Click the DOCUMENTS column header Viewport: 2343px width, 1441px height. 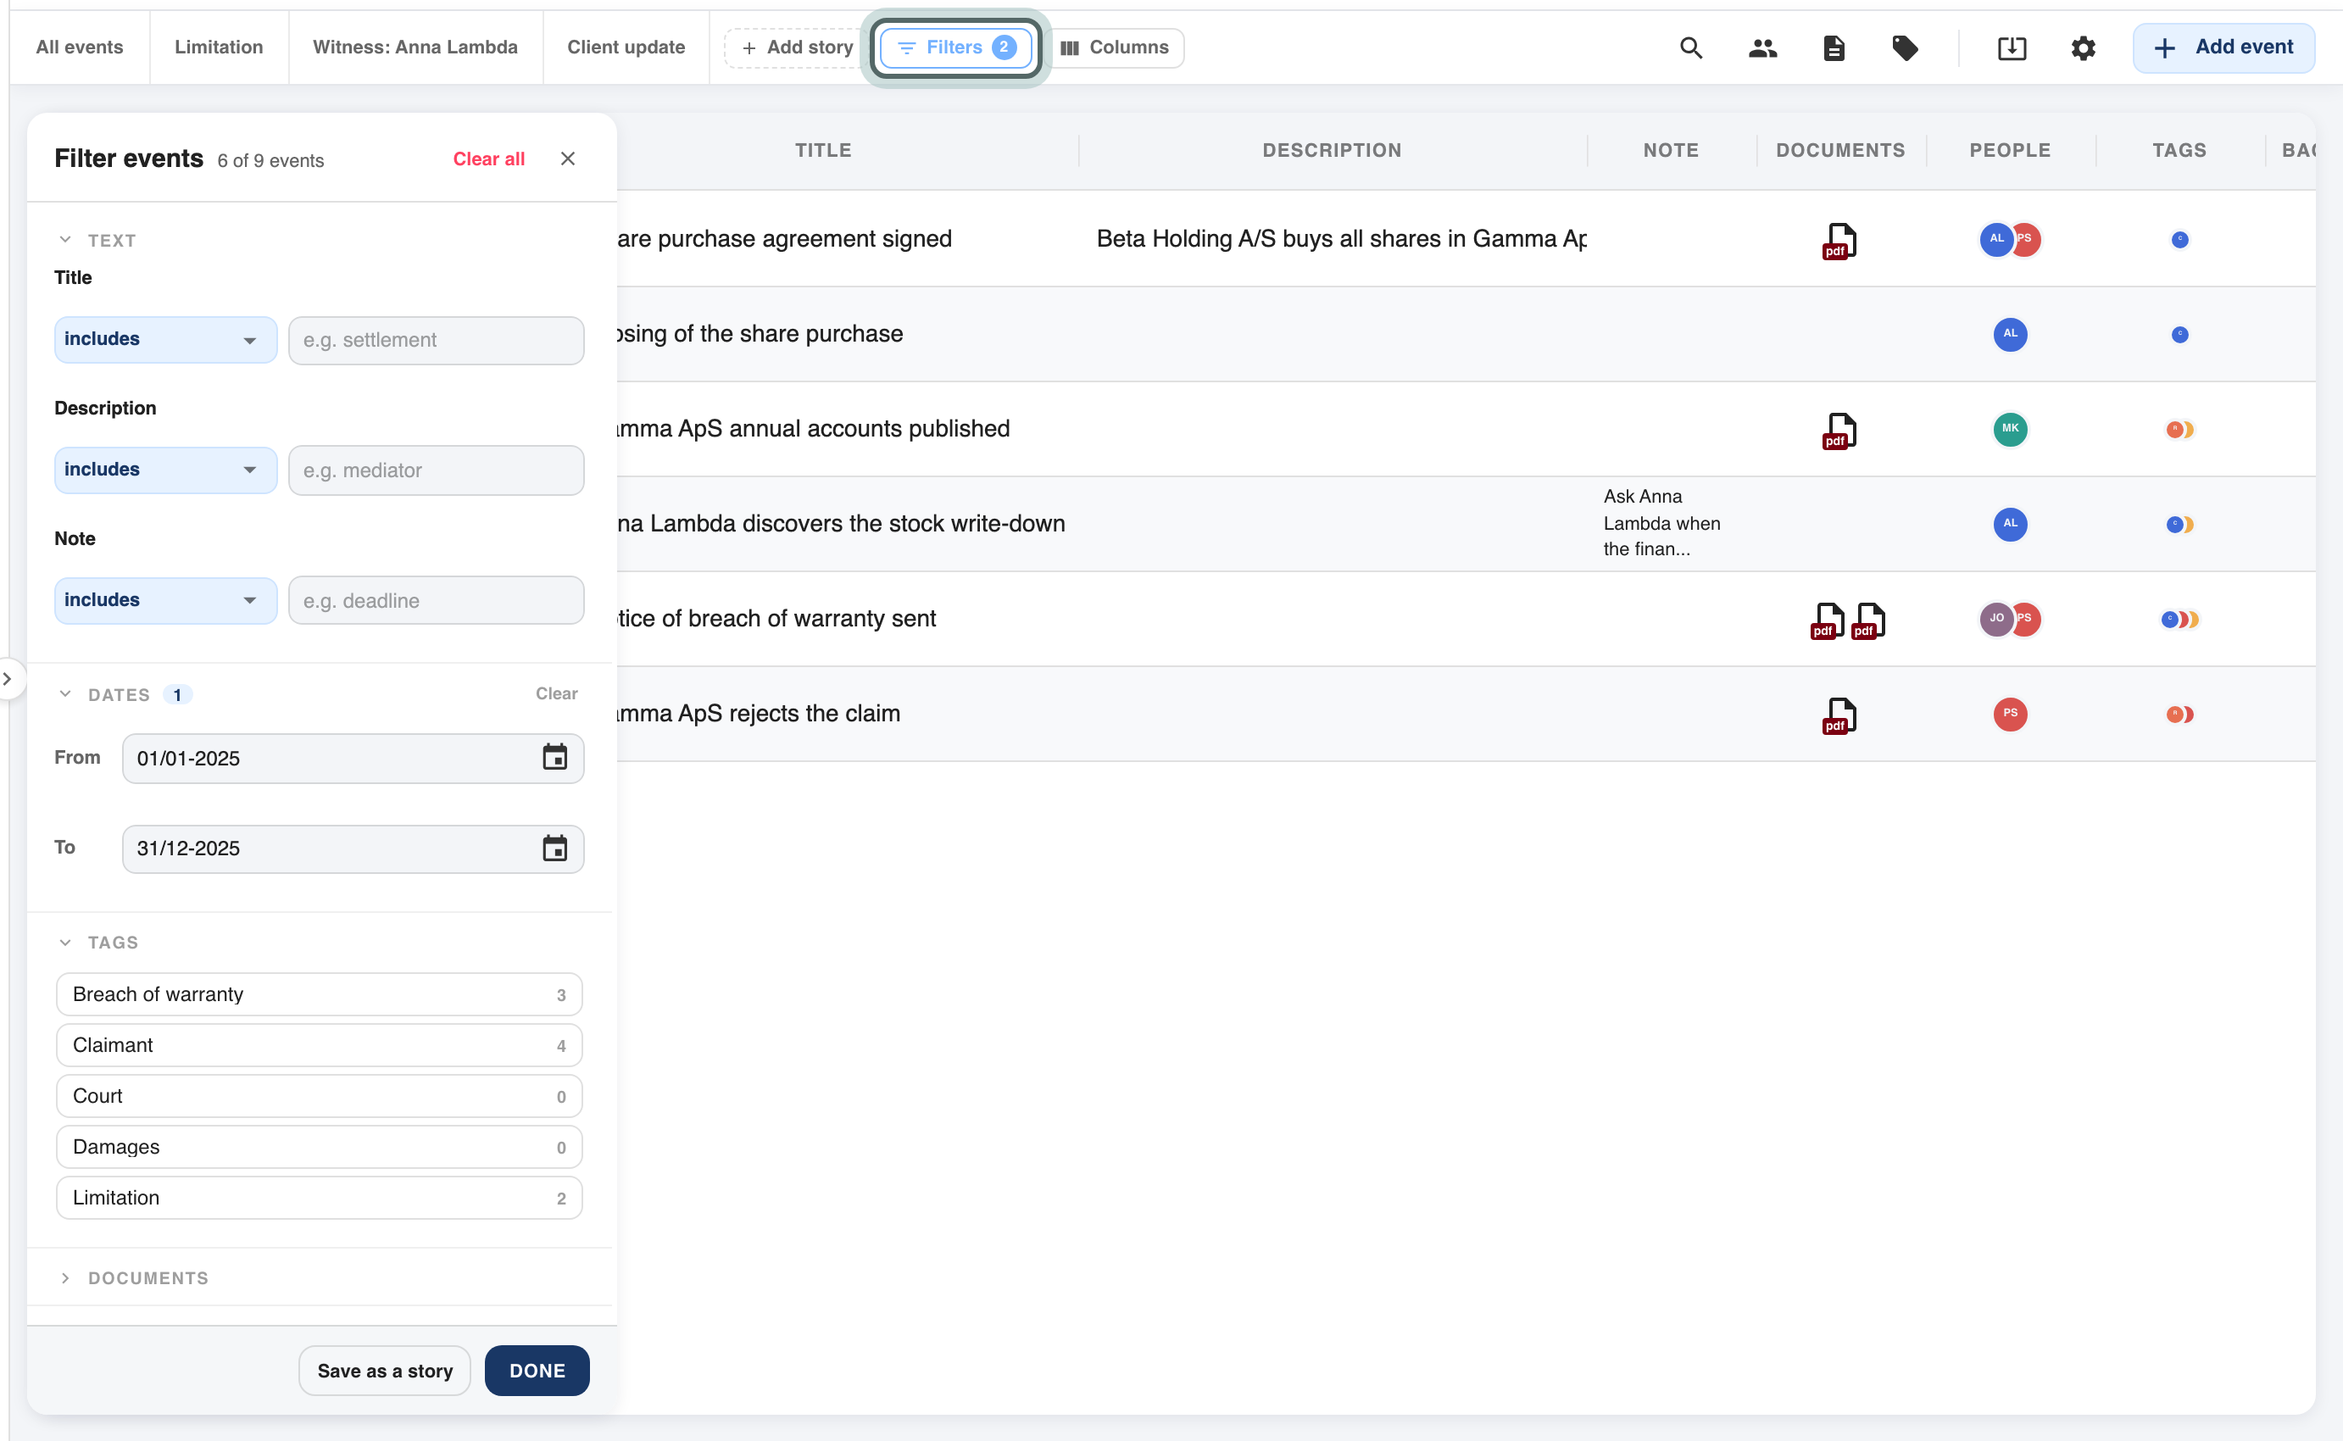(x=1840, y=151)
